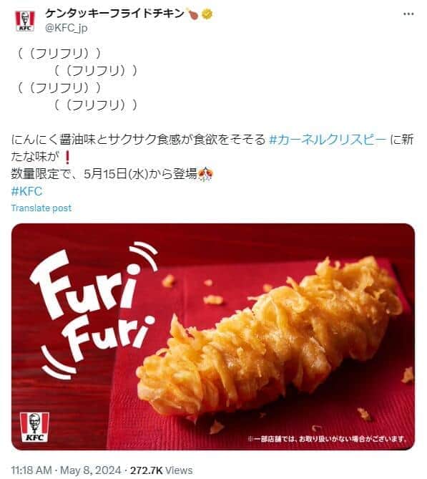Click the chicken drumstick emoji beside the name

click(193, 14)
